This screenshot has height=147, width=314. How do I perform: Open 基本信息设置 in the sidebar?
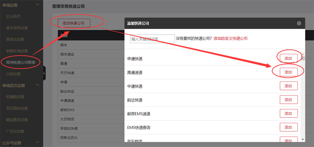coord(17,28)
